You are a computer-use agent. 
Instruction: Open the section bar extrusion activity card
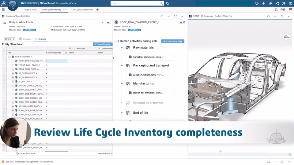150,93
